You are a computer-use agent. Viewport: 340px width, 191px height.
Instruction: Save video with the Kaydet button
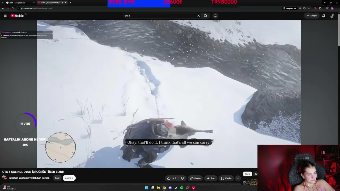pos(226,178)
